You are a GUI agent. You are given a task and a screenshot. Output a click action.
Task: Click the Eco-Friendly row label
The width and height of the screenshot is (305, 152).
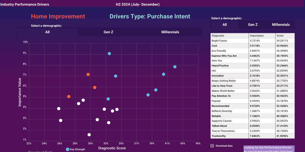219,51
